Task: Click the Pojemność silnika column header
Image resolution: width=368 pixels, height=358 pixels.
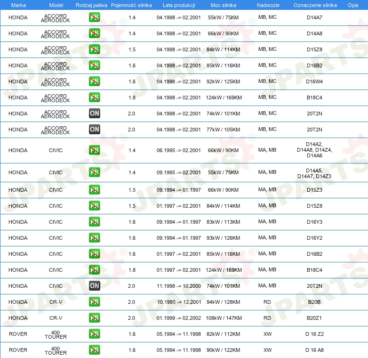Action: (131, 5)
